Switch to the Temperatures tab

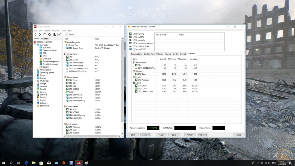coord(137,54)
